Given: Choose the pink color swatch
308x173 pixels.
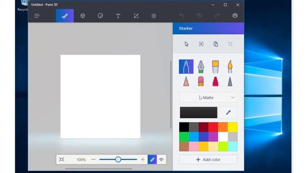Looking at the screenshot, I should (x=193, y=147).
